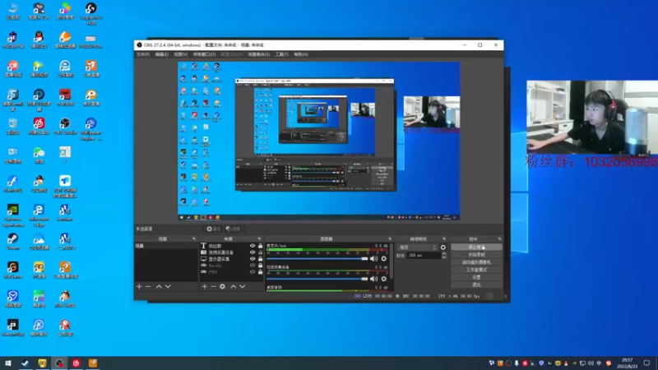This screenshot has height=370, width=658.
Task: Launch the WeGame desktop shortcut
Action: [12, 270]
